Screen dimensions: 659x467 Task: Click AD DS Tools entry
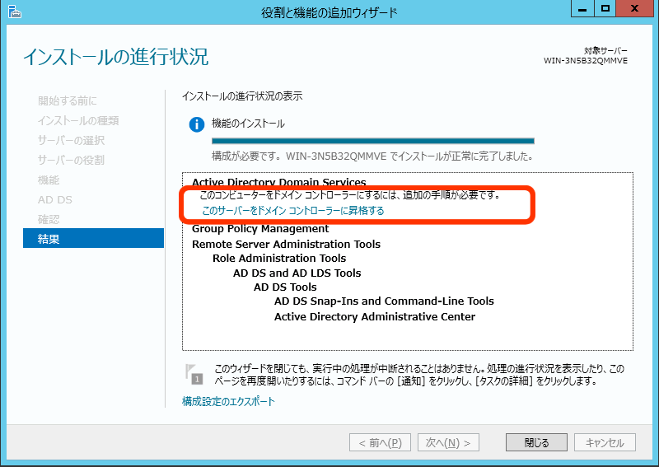285,287
